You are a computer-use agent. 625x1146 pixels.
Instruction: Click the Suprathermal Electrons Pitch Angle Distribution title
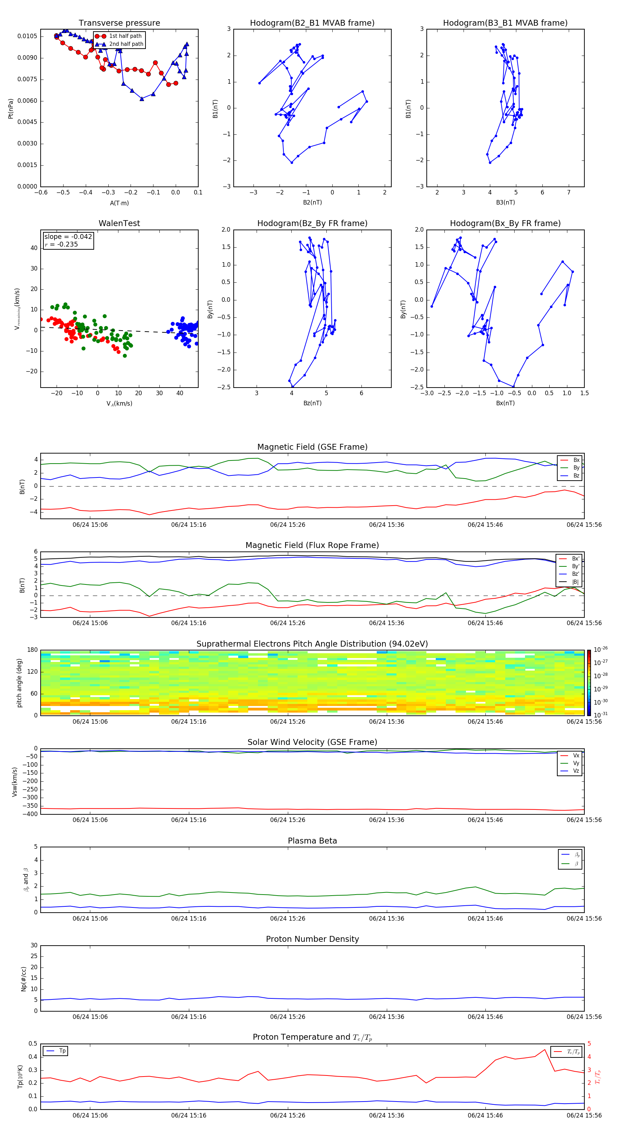click(x=312, y=644)
